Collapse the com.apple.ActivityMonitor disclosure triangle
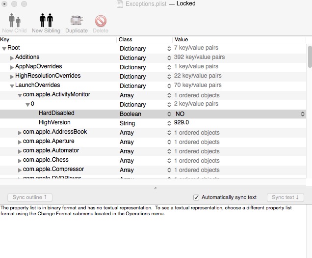 click(20, 95)
